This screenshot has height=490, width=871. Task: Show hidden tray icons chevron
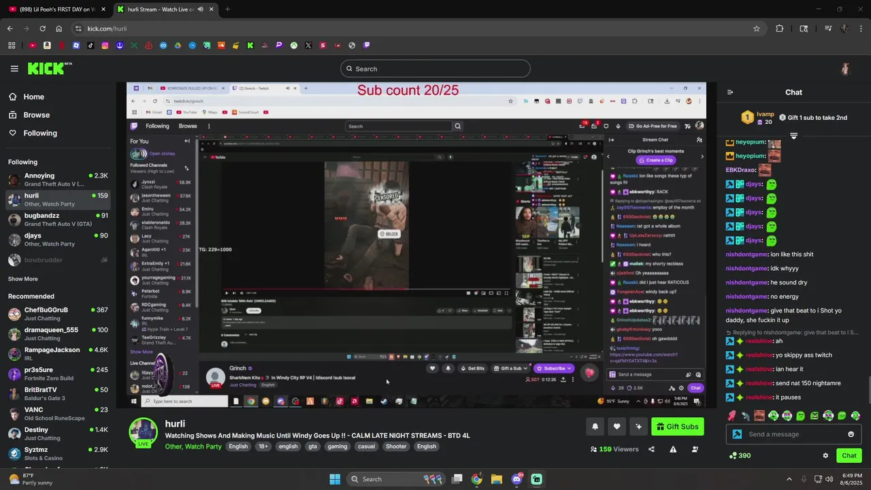coord(789,479)
